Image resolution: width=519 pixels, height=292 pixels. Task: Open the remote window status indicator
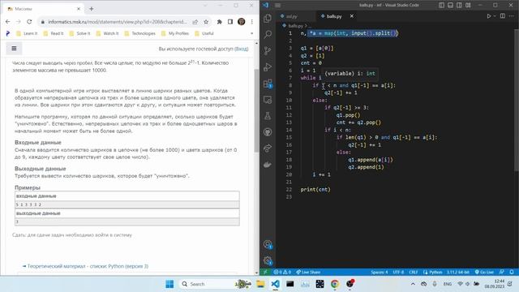(265, 273)
